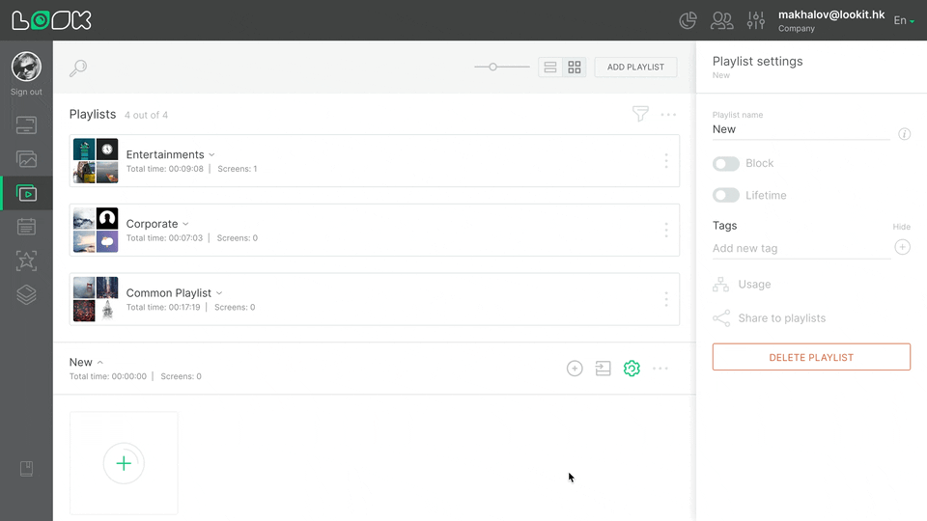Click the Add new tag field
Screen dimensions: 927x521
tap(800, 249)
